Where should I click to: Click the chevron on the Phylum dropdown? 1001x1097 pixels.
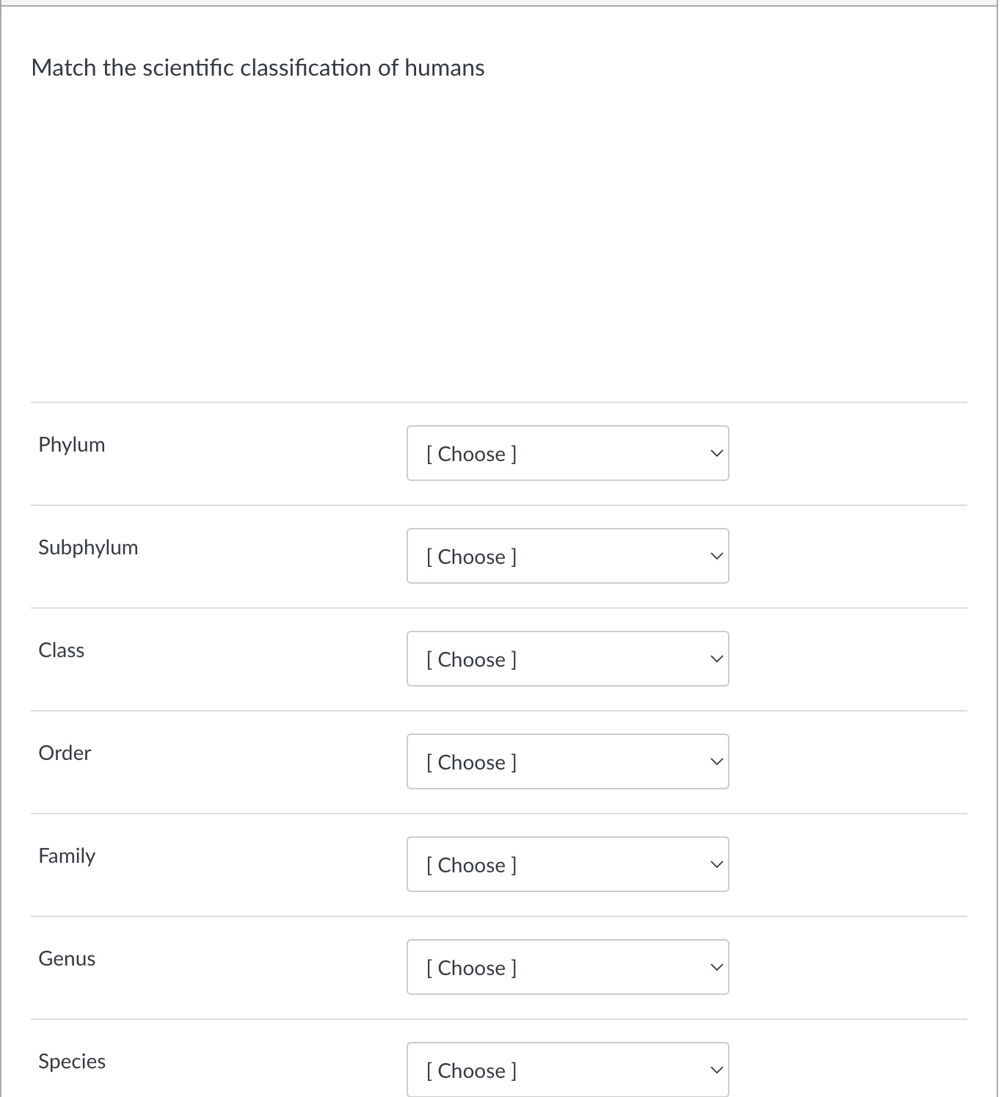[x=716, y=453]
